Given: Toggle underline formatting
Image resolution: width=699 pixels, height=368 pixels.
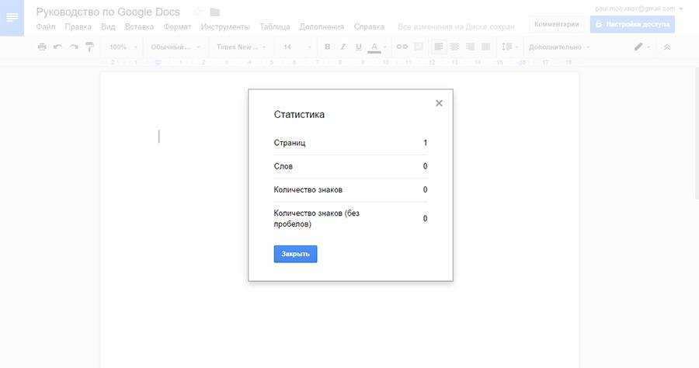Looking at the screenshot, I should (x=358, y=47).
